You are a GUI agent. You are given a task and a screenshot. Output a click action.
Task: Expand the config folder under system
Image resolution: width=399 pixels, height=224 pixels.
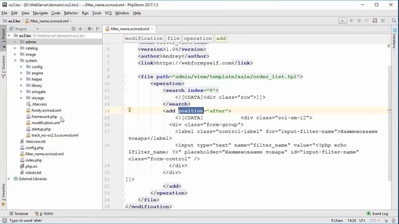(21, 67)
